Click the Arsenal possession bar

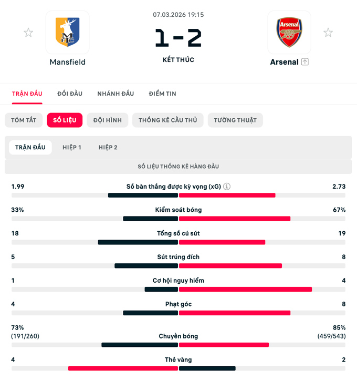pyautogui.click(x=235, y=219)
